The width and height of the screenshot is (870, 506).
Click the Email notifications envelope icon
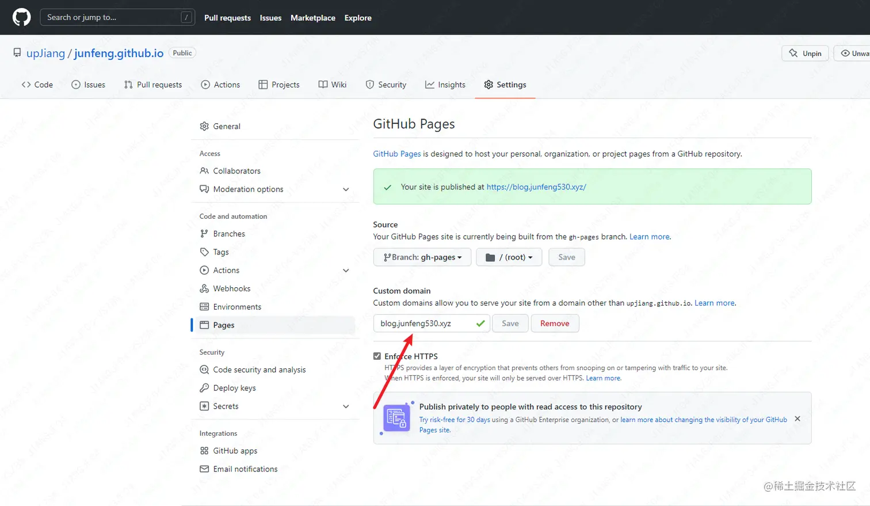[204, 469]
